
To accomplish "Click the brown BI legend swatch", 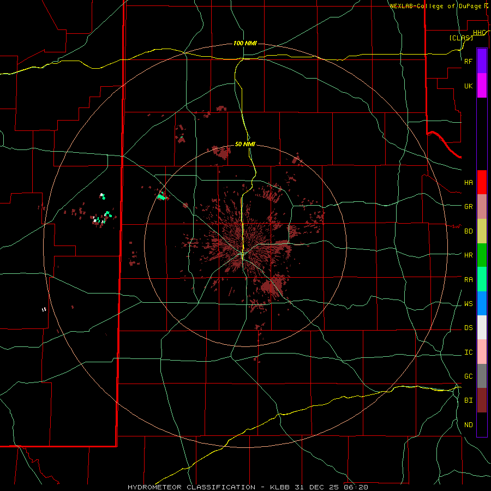I will 482,400.
